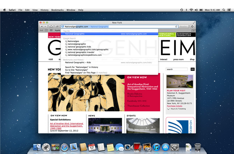
Task: Click the Share button in Safari toolbar
Action: click(57, 26)
